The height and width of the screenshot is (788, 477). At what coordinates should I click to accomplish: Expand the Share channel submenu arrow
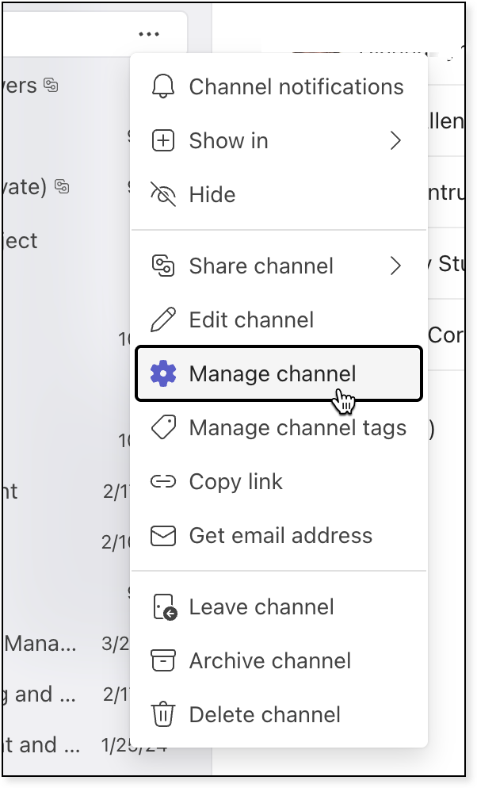tap(396, 266)
